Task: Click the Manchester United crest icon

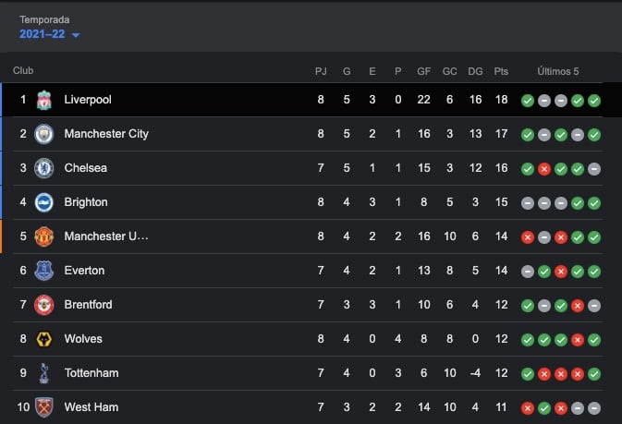Action: point(43,236)
